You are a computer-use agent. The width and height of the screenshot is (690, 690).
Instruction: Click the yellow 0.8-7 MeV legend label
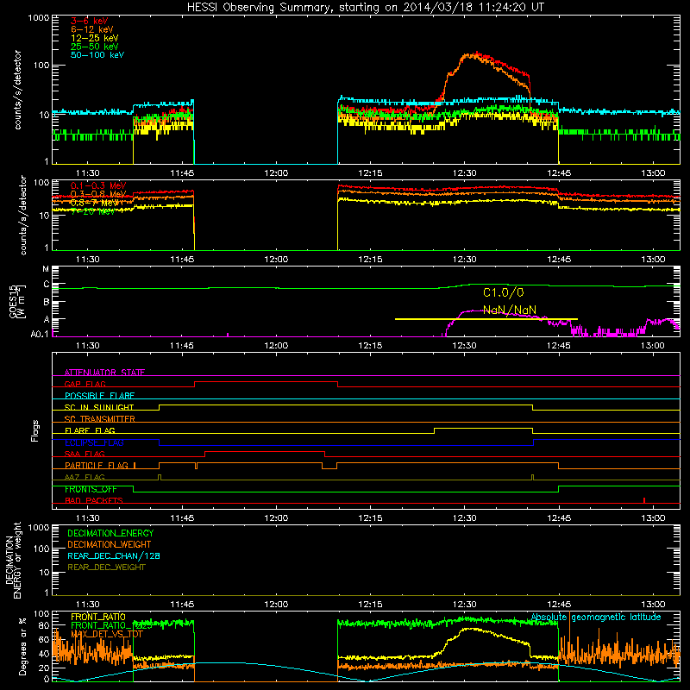(x=94, y=203)
